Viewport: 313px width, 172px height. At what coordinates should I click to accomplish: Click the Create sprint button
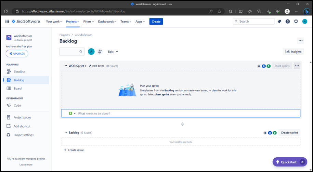coord(289,132)
